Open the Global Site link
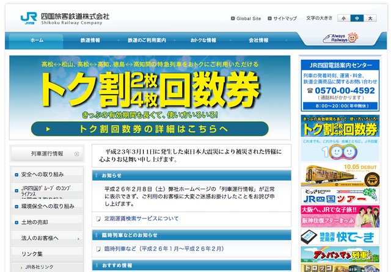This screenshot has height=272, width=391. (x=249, y=18)
